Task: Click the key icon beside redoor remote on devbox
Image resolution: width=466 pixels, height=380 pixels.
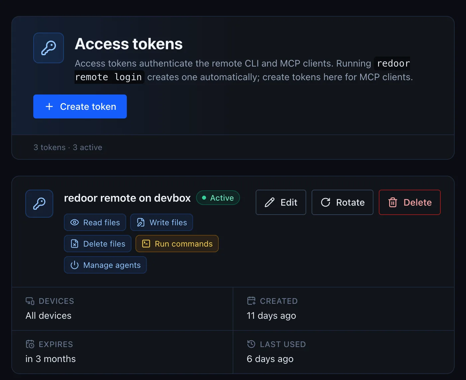Action: click(x=39, y=204)
